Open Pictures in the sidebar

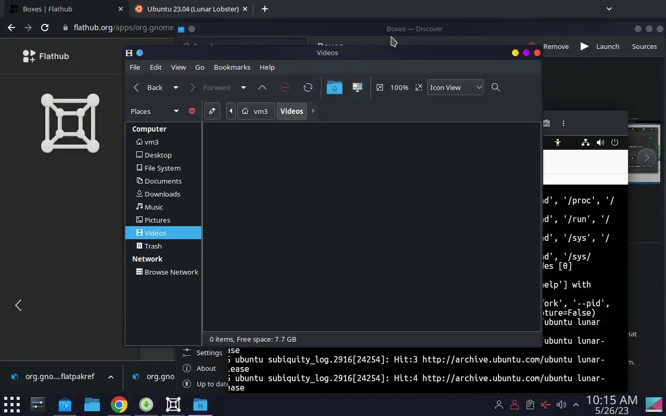point(163,220)
